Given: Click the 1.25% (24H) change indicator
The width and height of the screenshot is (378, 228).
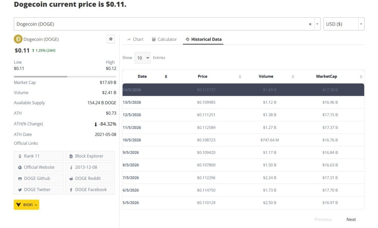Looking at the screenshot, I should [44, 50].
